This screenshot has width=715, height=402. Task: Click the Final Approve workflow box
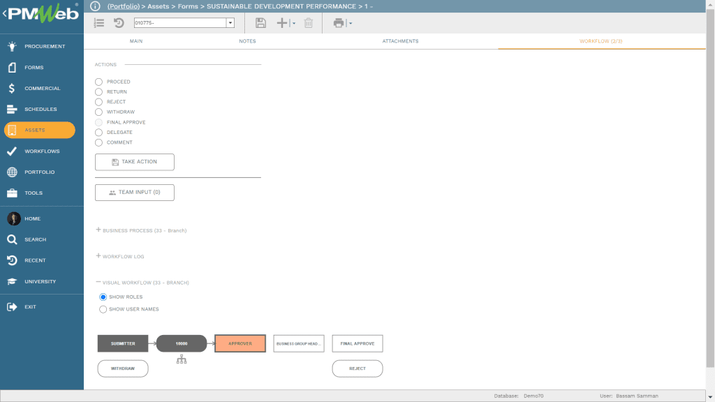click(x=357, y=343)
